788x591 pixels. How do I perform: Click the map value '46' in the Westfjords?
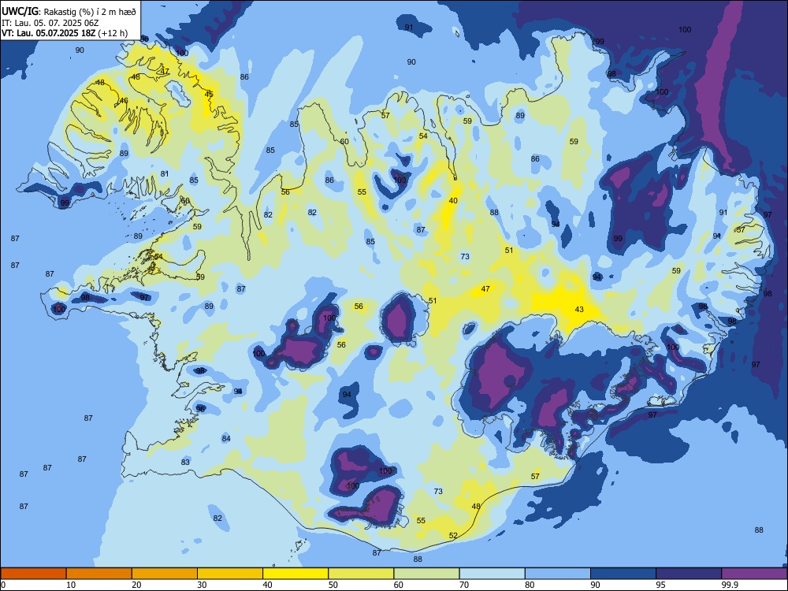point(124,101)
